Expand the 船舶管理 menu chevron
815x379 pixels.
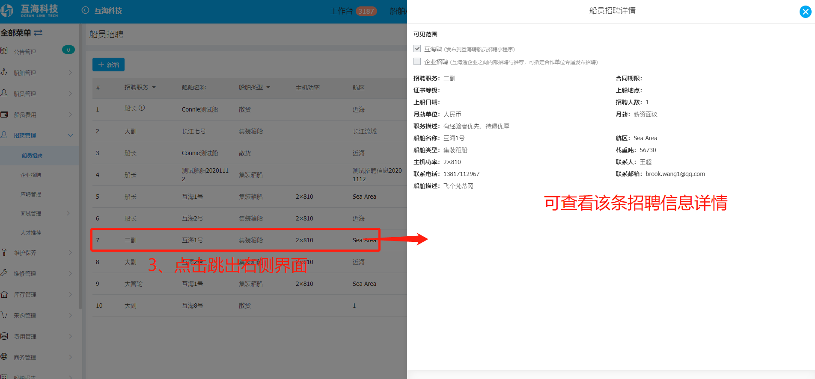pyautogui.click(x=70, y=73)
